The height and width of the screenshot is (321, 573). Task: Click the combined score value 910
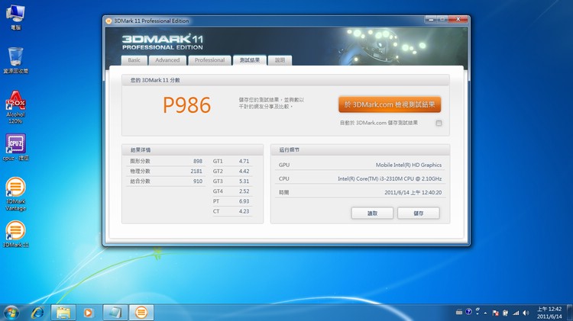point(198,181)
